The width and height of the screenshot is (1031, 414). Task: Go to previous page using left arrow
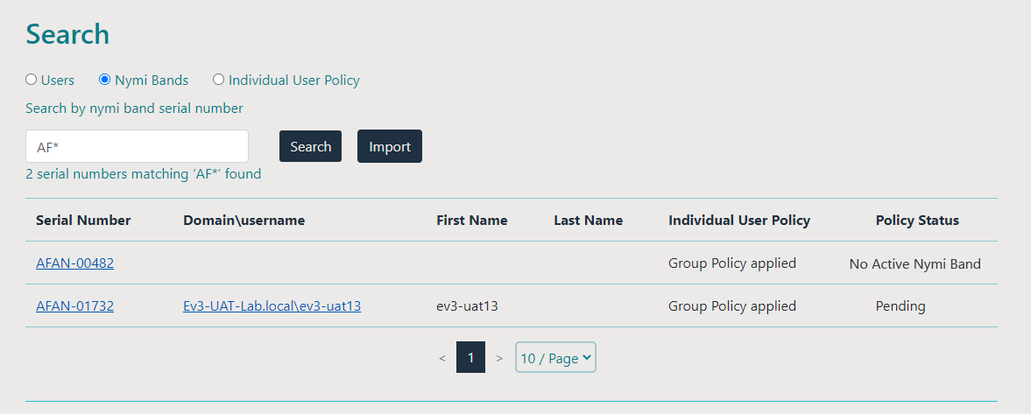[442, 358]
